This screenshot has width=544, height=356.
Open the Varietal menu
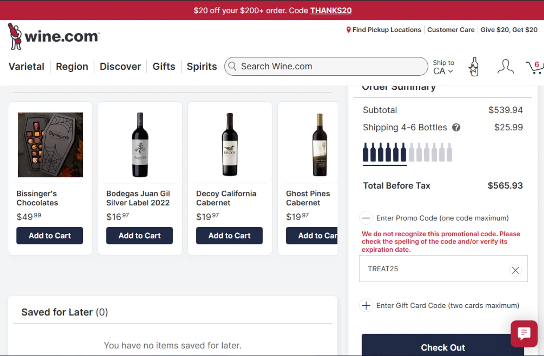pos(26,67)
